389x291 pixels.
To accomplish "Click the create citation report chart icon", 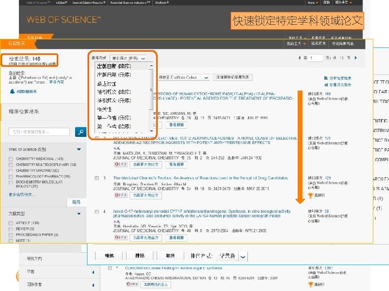I will click(326, 85).
